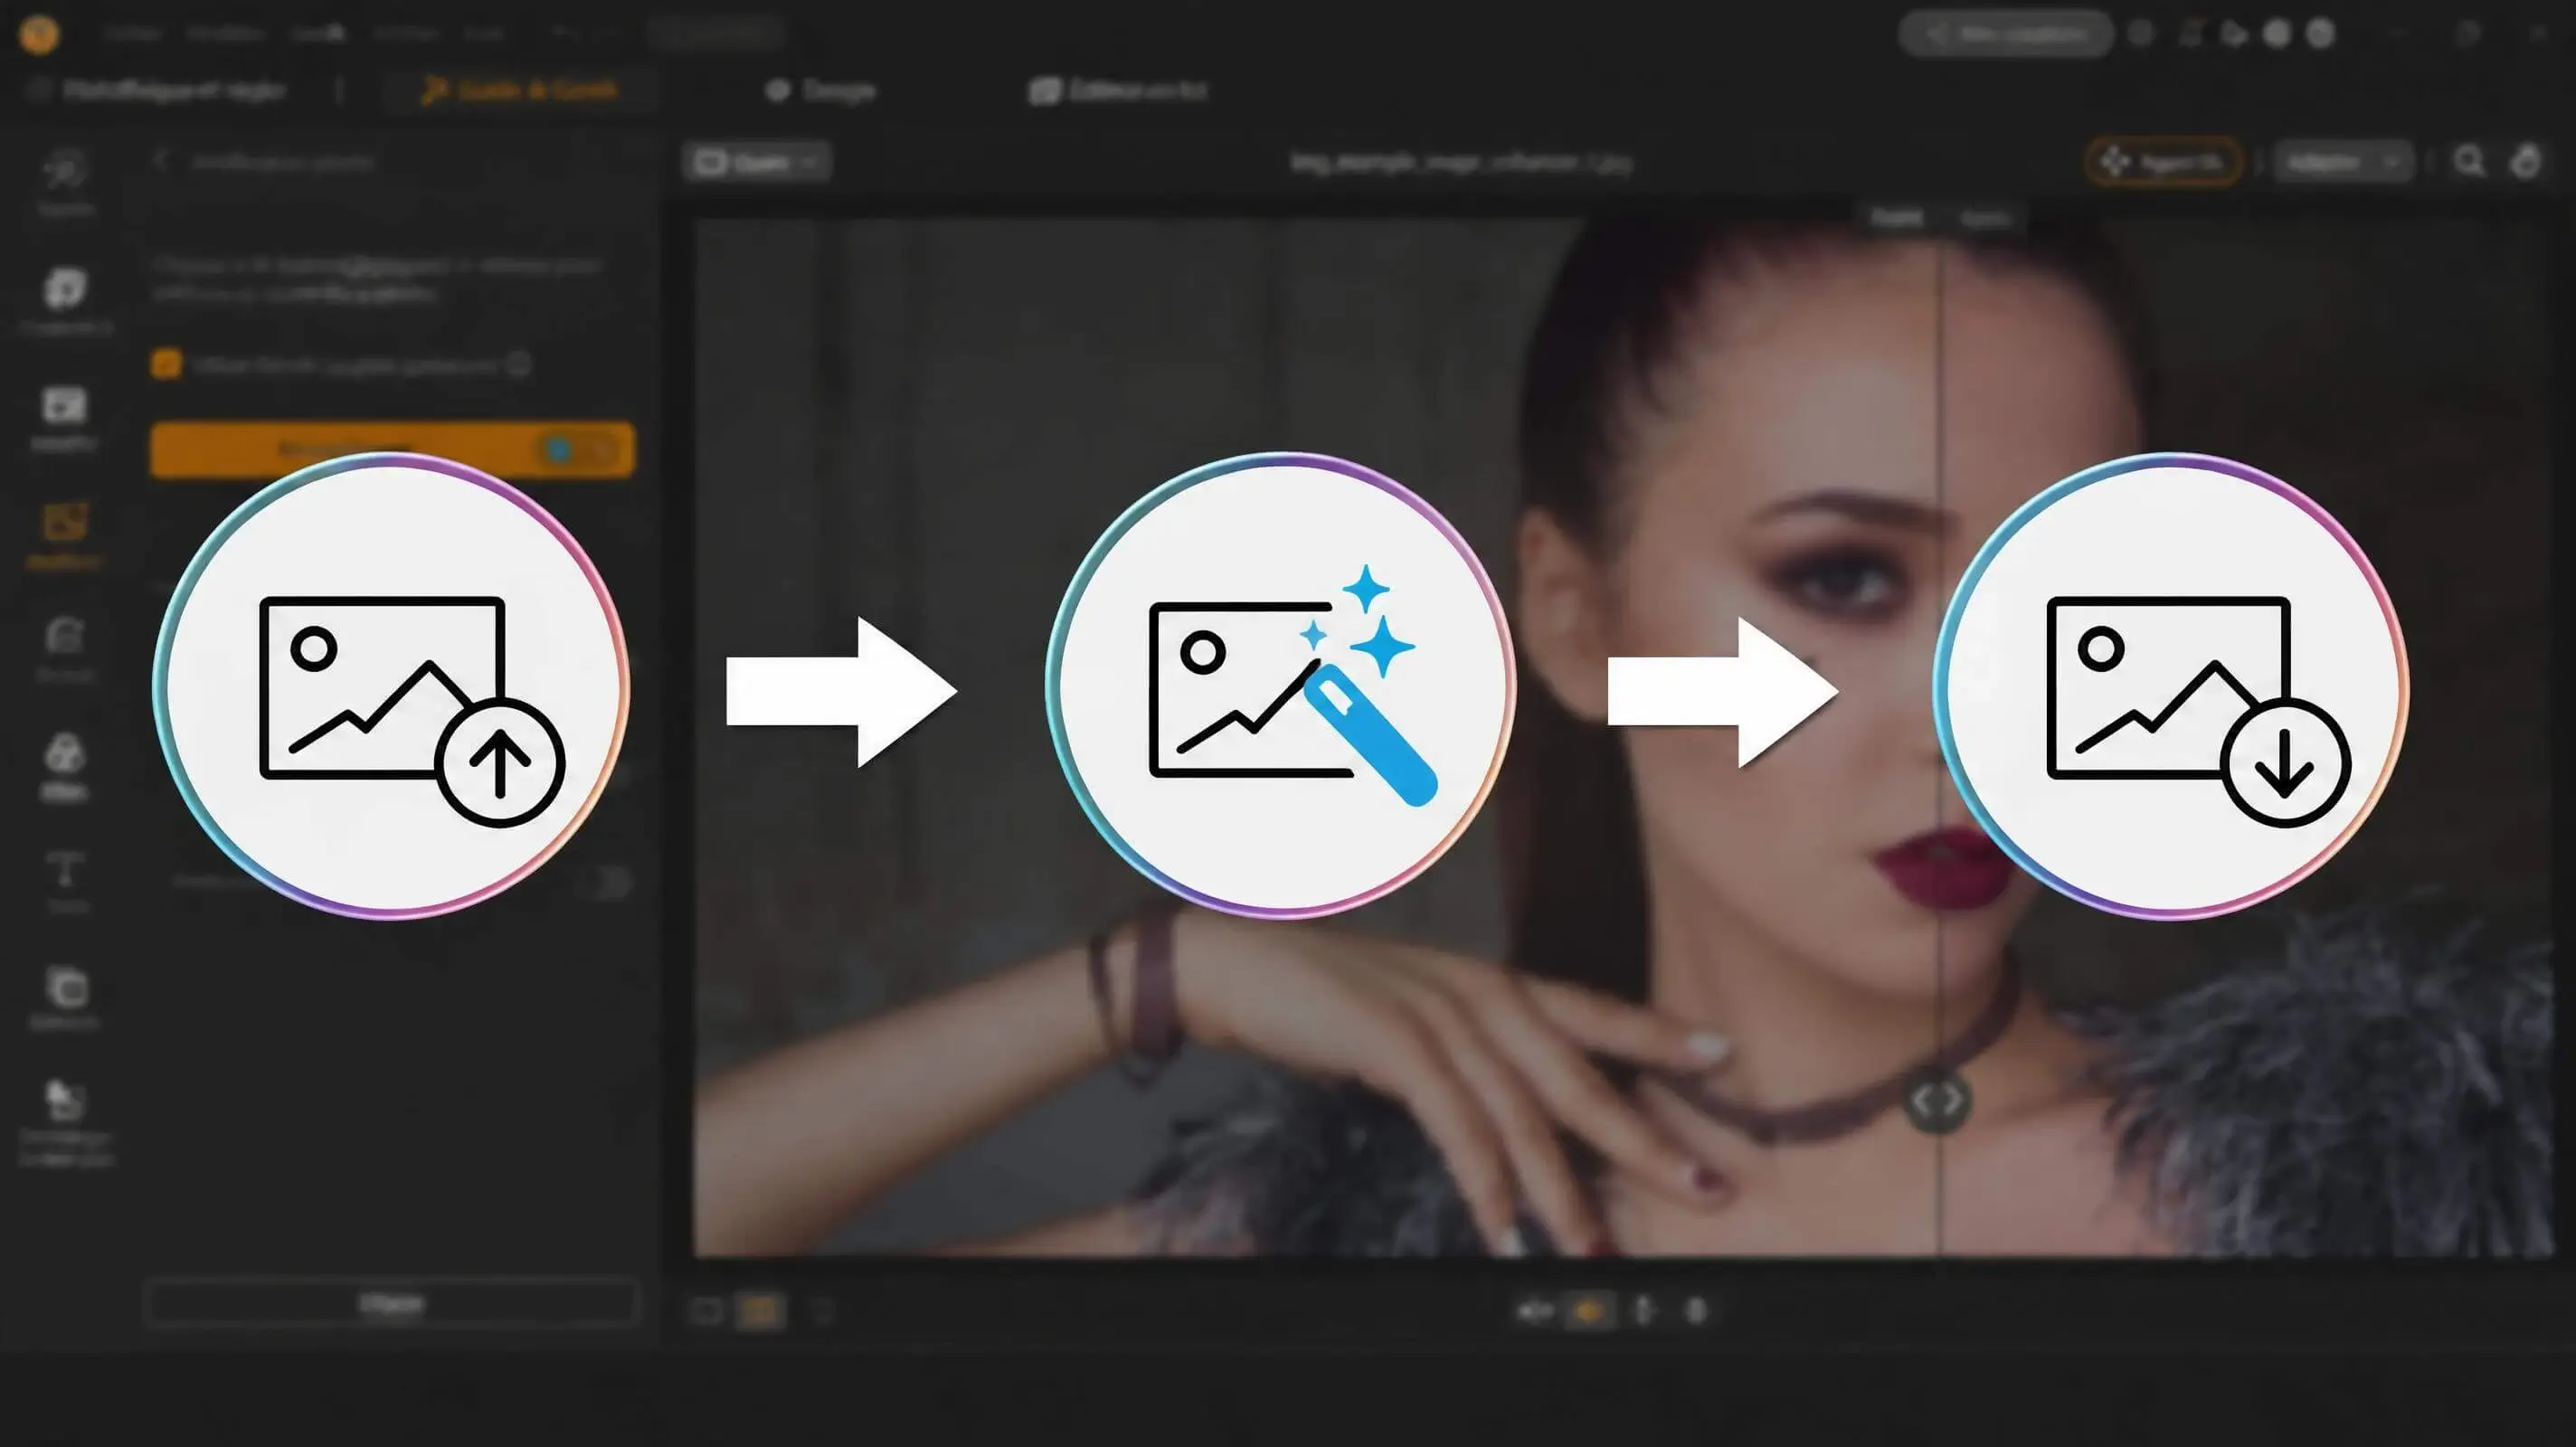The height and width of the screenshot is (1447, 2576).
Task: Click the image file name above the canvas
Action: pyautogui.click(x=1461, y=161)
